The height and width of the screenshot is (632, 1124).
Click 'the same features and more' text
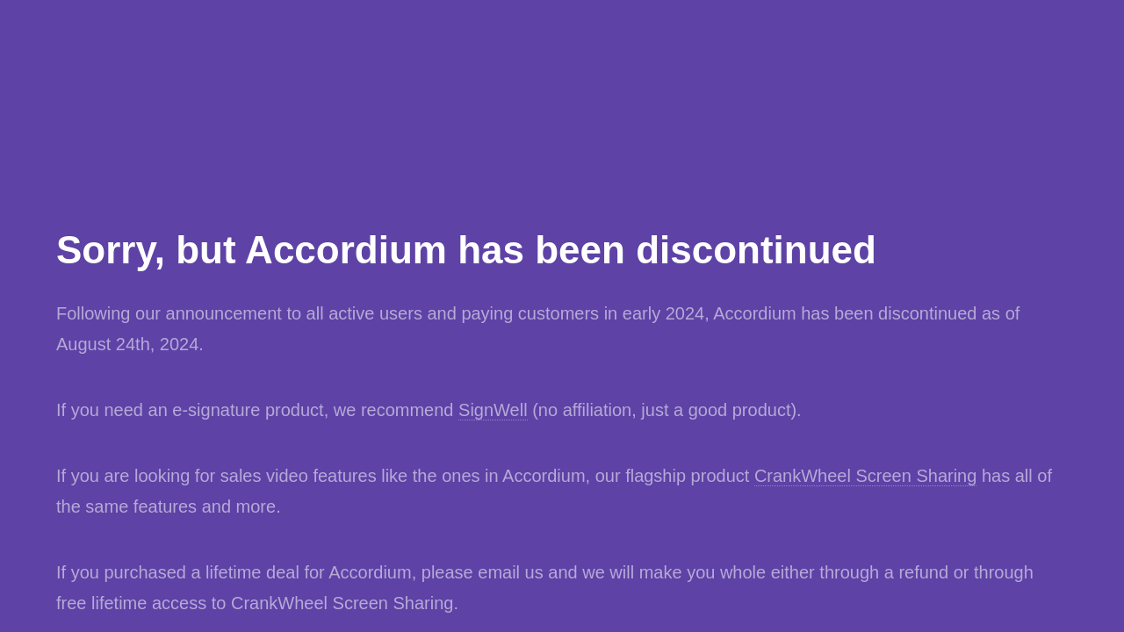tap(167, 506)
